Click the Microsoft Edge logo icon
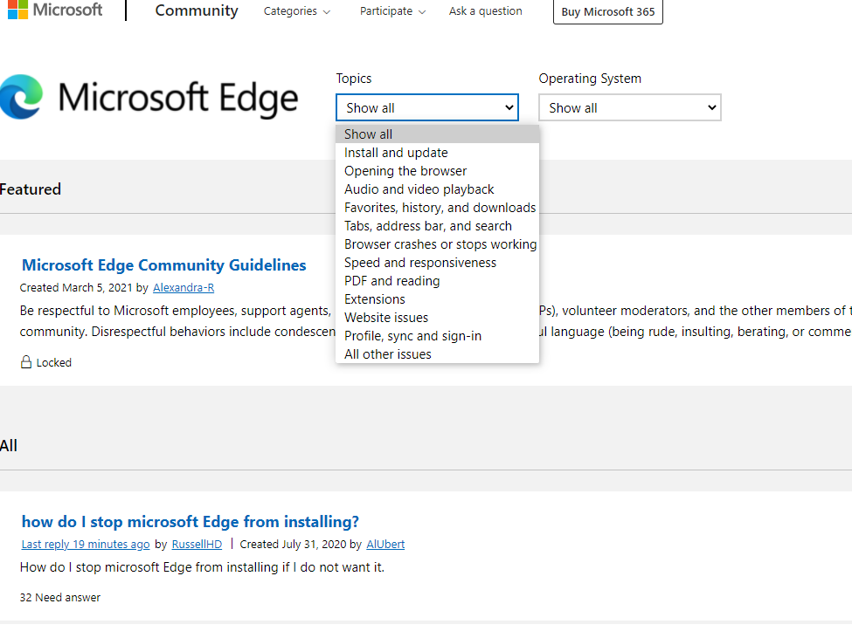The height and width of the screenshot is (638, 852). 21,97
